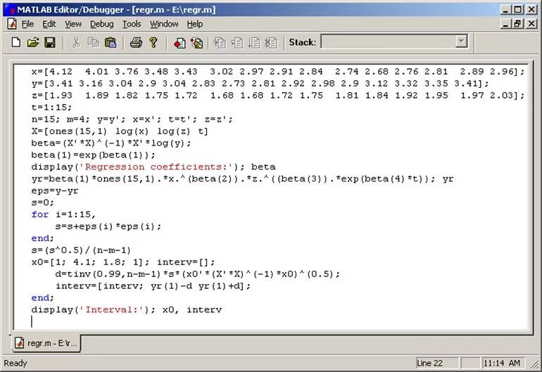Click the Step In debug icon

(x=220, y=43)
